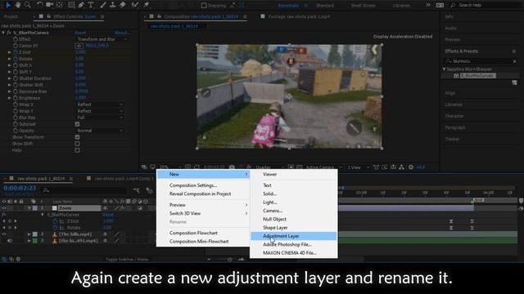Click the Search Help magnifier icon
Screen dimensions: 524x294
[453, 6]
